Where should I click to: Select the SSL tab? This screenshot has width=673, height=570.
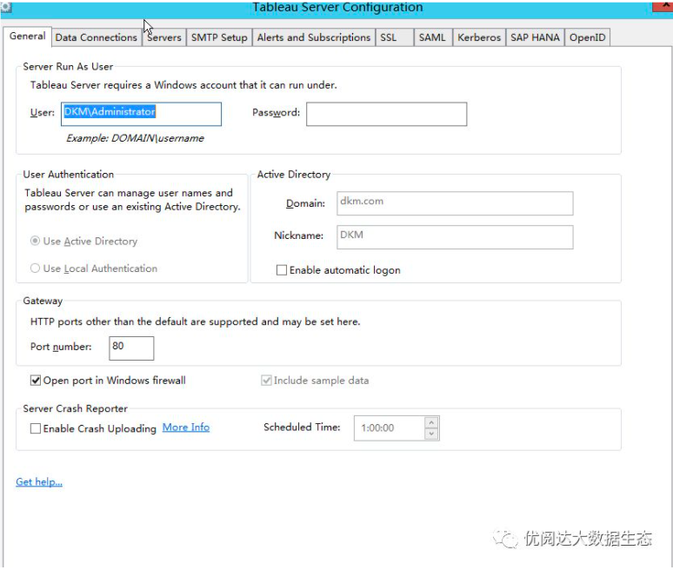click(x=395, y=37)
